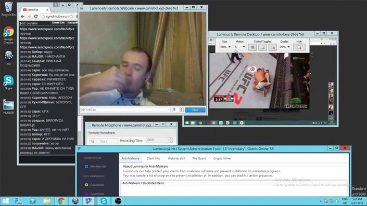Open the HD WebCam device dropdown
367x206 pixels.
click(125, 109)
